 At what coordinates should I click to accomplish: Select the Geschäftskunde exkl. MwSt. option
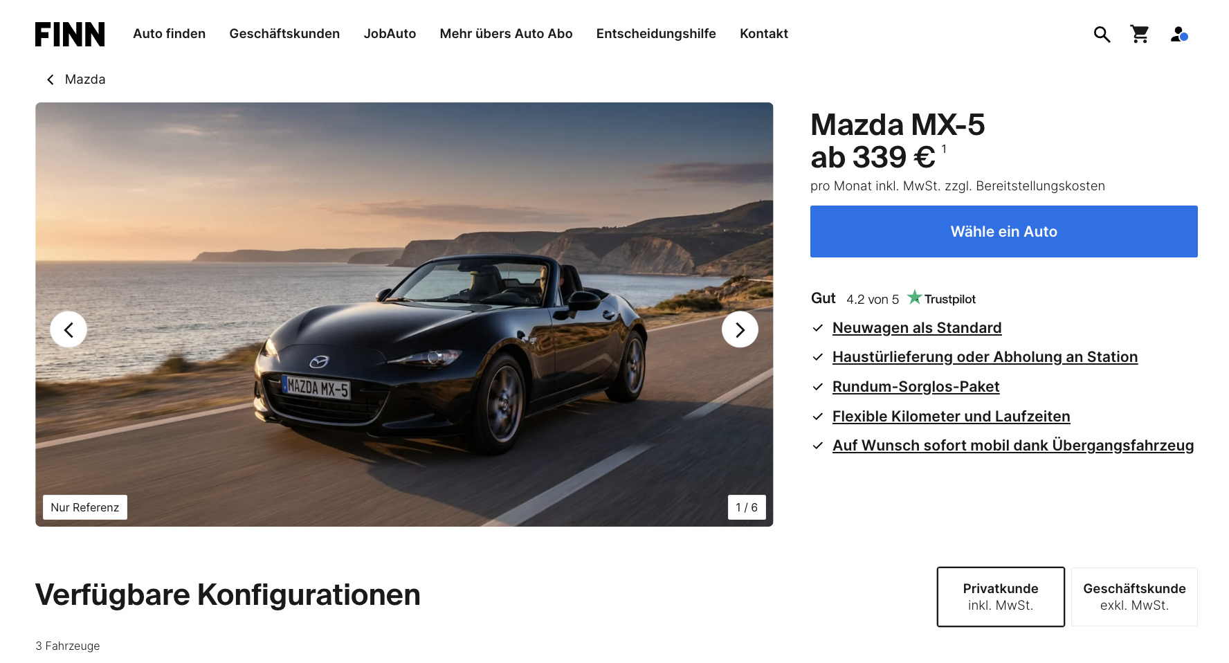pos(1134,597)
